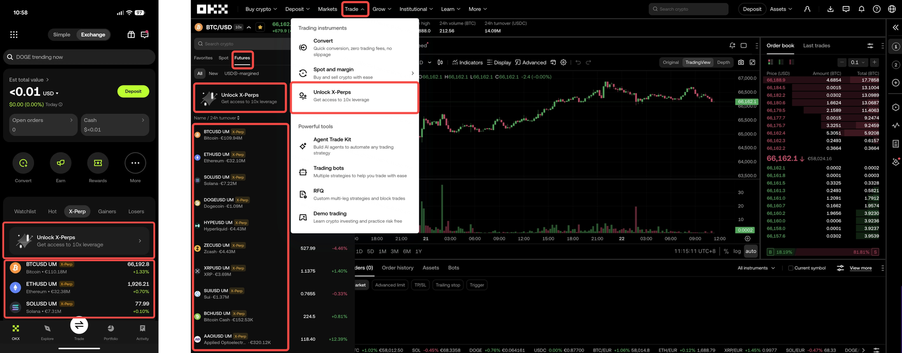Select Convert in Trade menu
Viewport: 902px width, 353px height.
[355, 48]
